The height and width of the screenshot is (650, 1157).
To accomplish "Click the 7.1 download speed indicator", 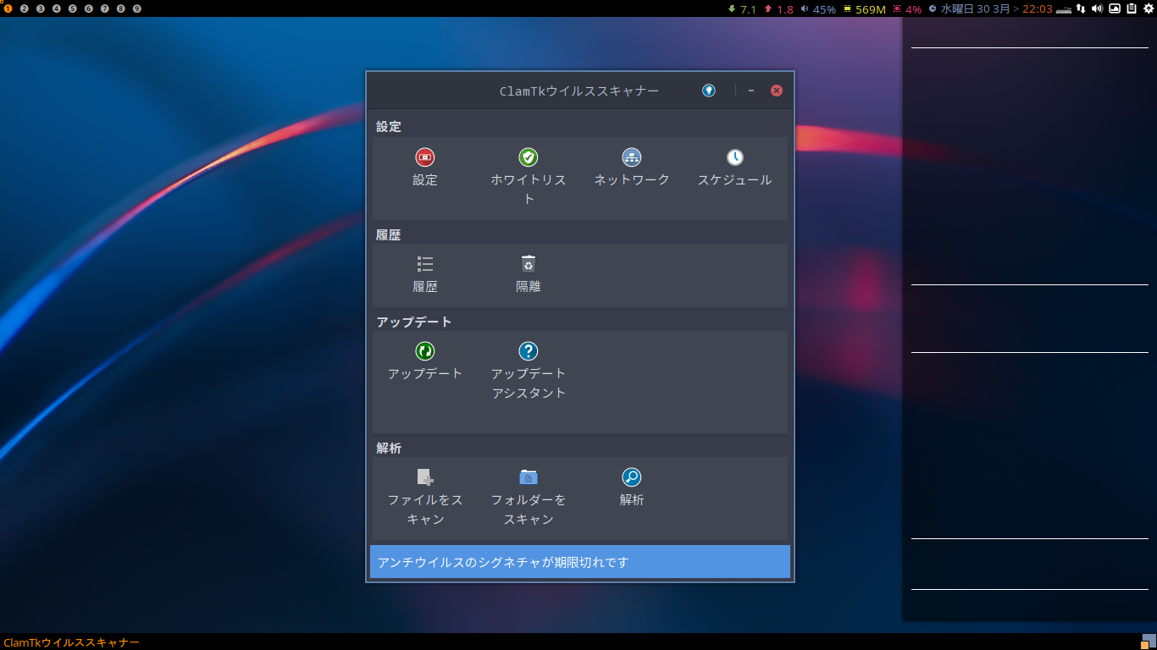I will pyautogui.click(x=742, y=9).
